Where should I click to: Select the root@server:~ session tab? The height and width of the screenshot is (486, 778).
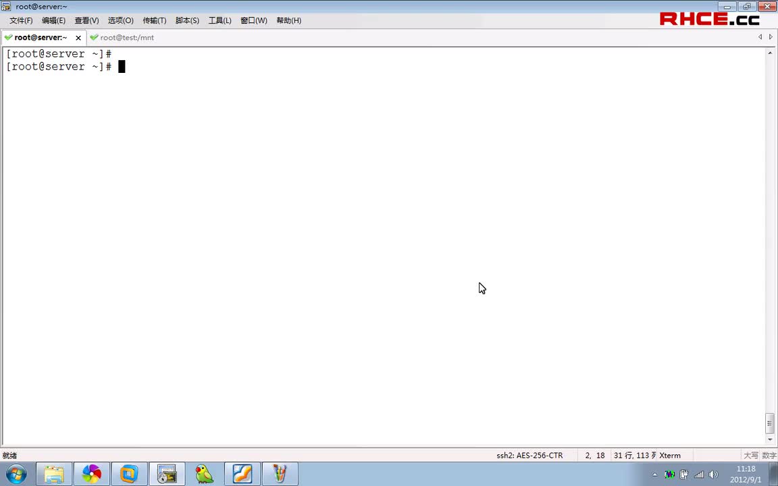coord(41,38)
